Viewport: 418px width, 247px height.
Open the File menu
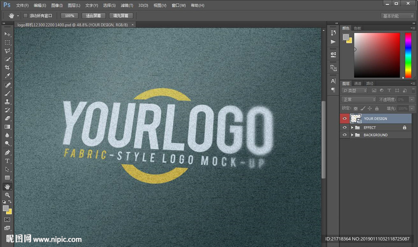22,5
